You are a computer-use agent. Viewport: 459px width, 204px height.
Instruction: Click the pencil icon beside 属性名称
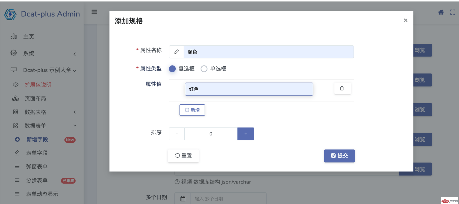(x=176, y=52)
